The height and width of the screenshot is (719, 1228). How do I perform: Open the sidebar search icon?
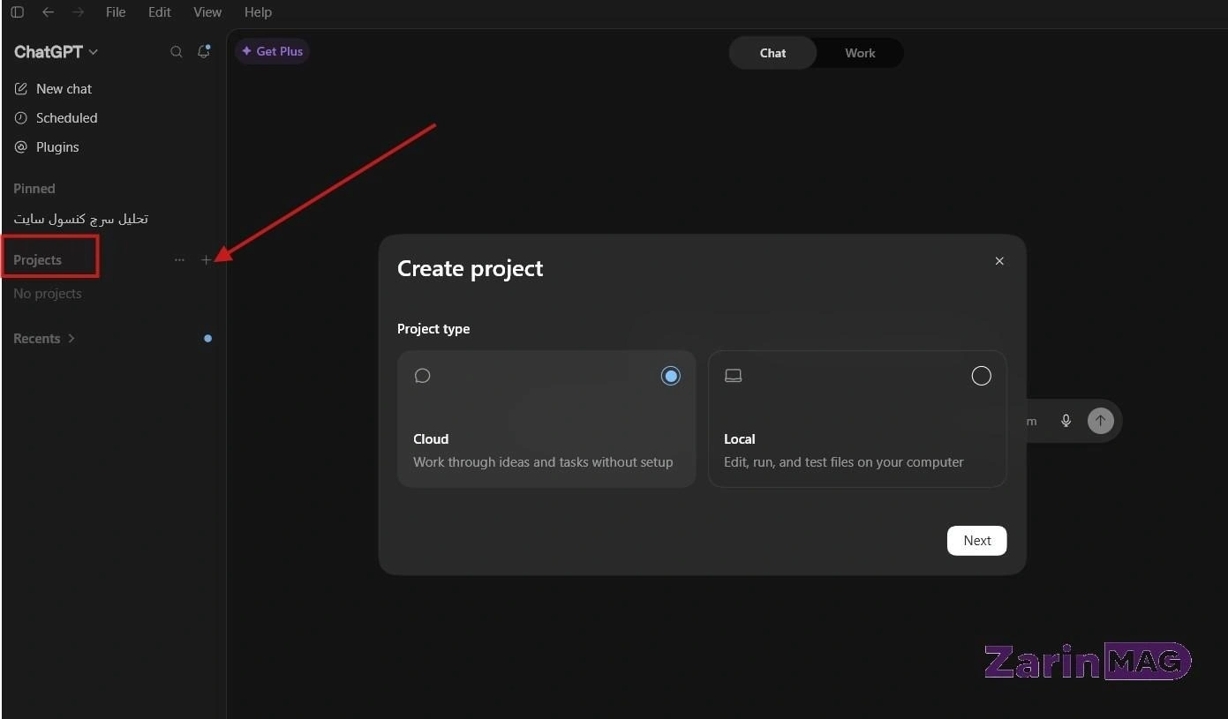click(x=177, y=52)
